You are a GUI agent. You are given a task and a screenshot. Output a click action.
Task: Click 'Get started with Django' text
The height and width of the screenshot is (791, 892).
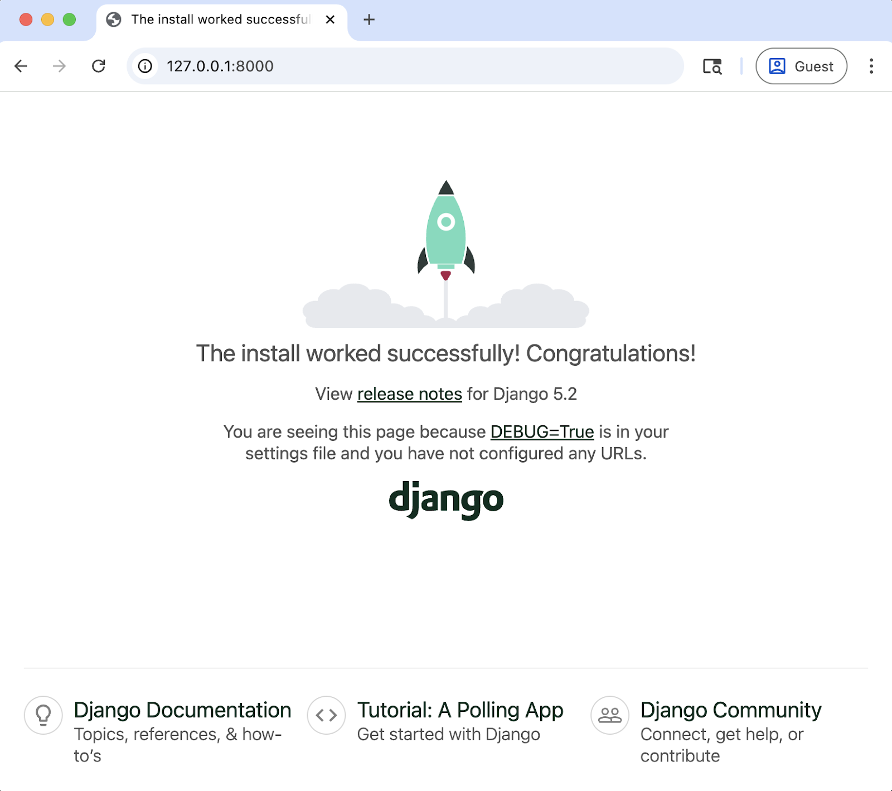449,735
